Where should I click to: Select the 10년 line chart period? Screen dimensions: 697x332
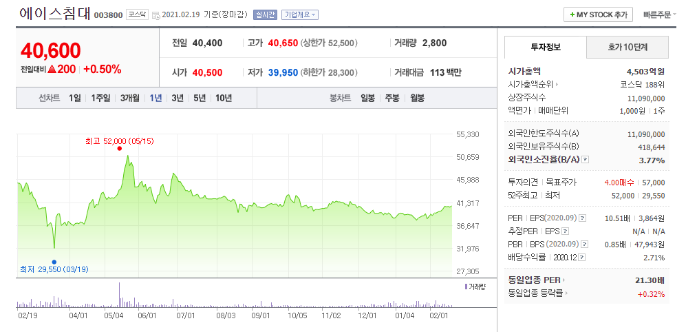click(224, 98)
